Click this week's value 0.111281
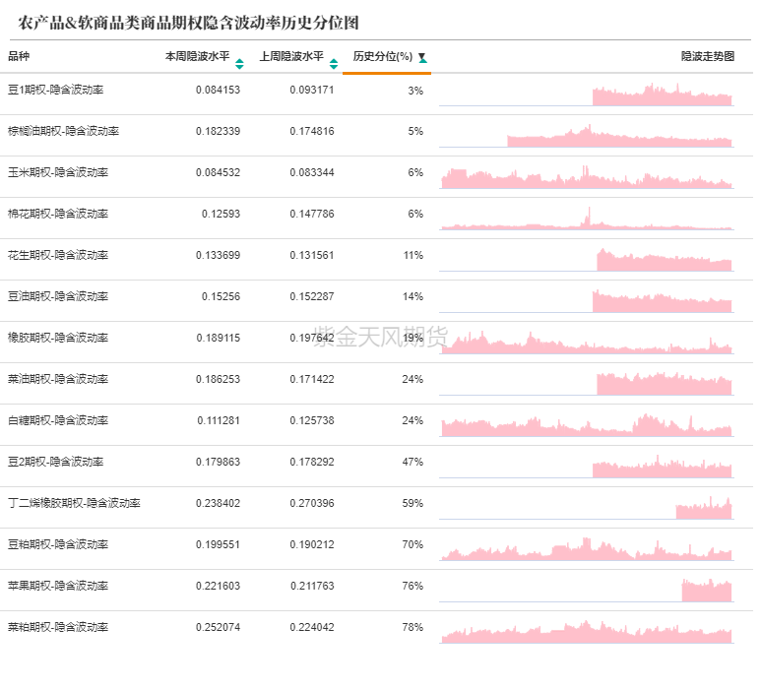761x689 pixels. tap(219, 420)
